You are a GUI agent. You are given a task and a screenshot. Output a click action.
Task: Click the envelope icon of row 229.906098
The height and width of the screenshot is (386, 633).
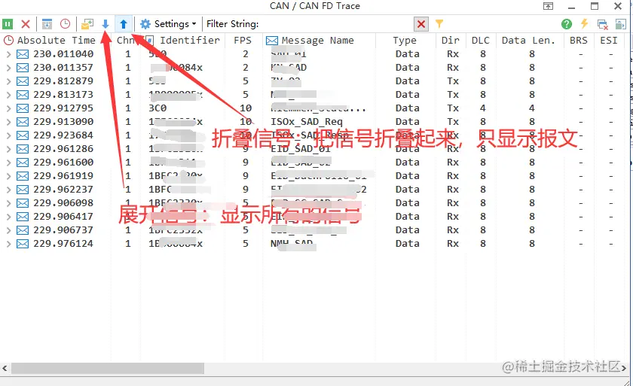23,203
